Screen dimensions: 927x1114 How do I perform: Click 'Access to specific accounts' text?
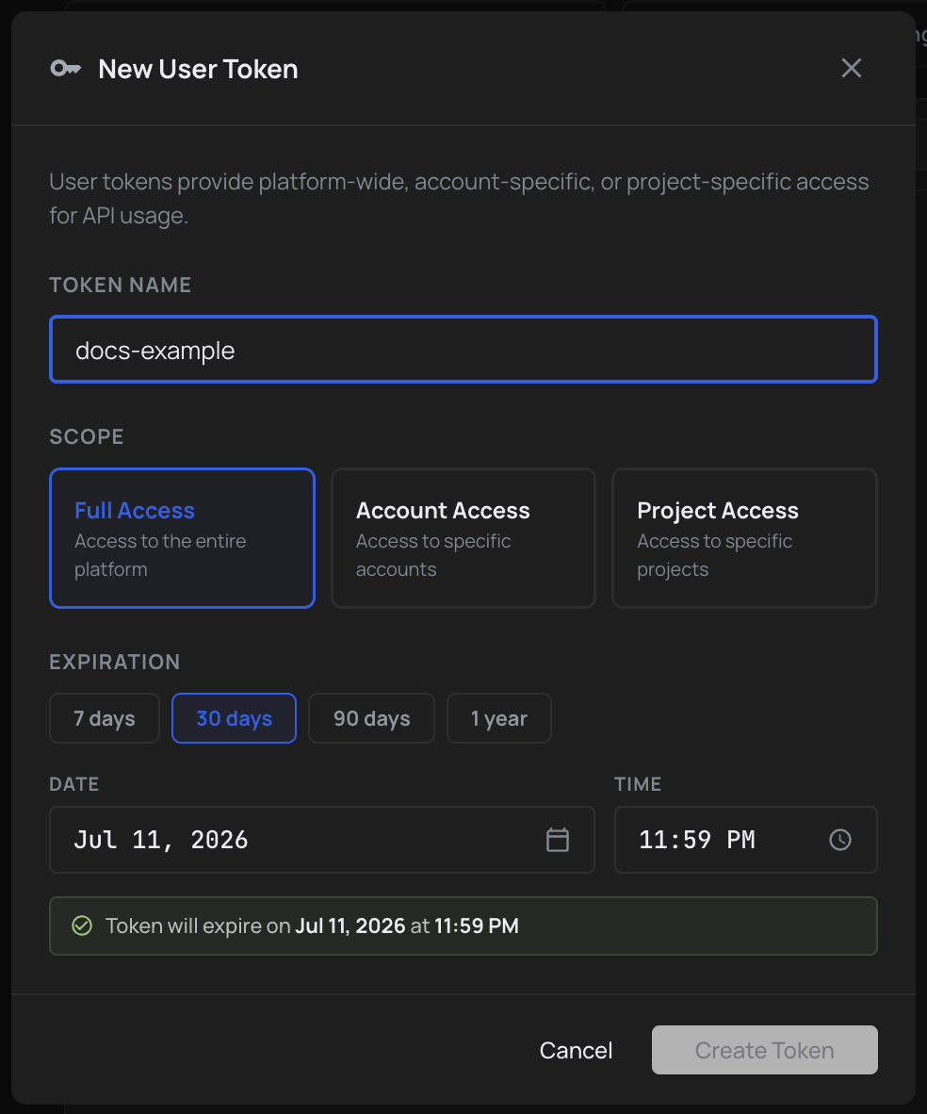[433, 555]
